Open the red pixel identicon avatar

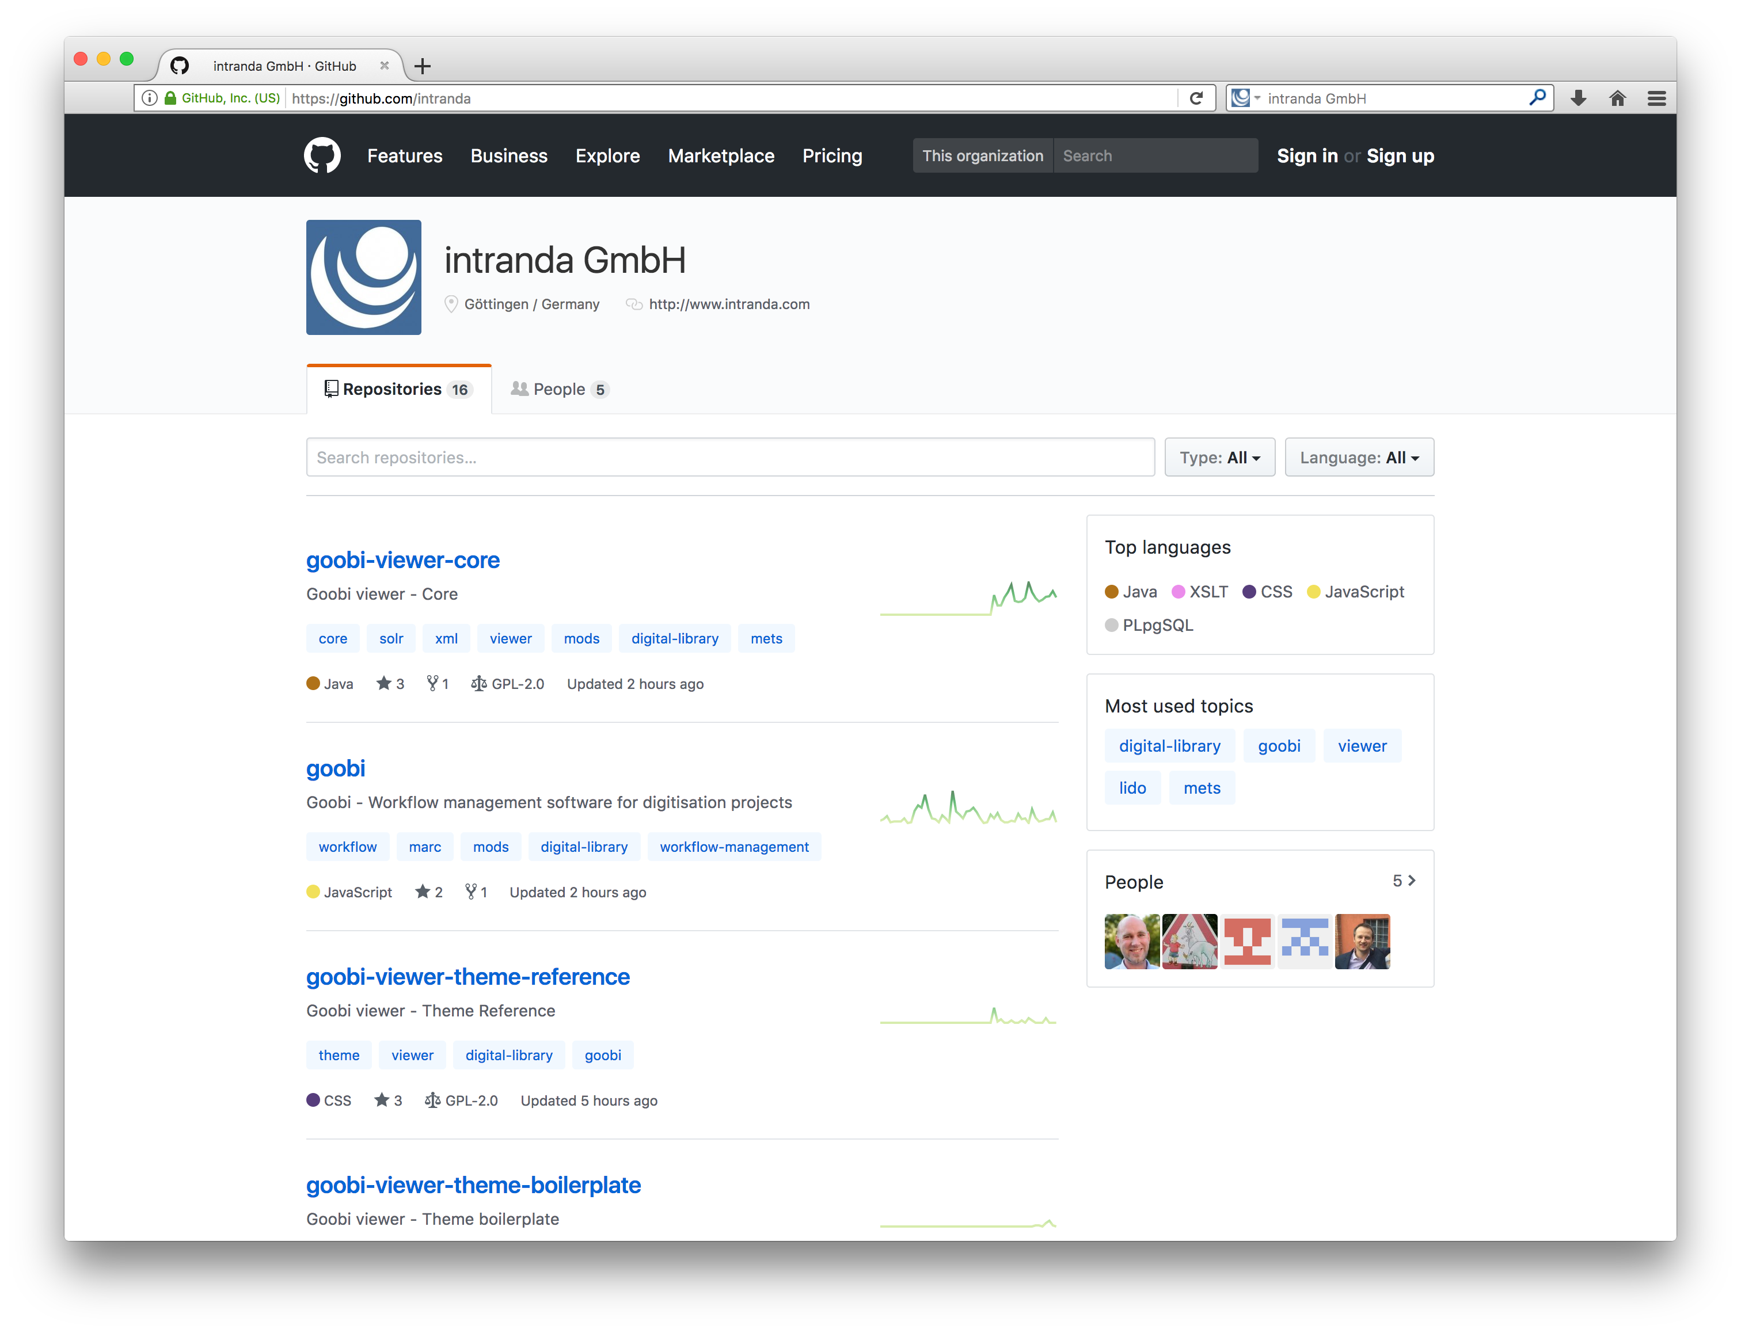[x=1246, y=941]
